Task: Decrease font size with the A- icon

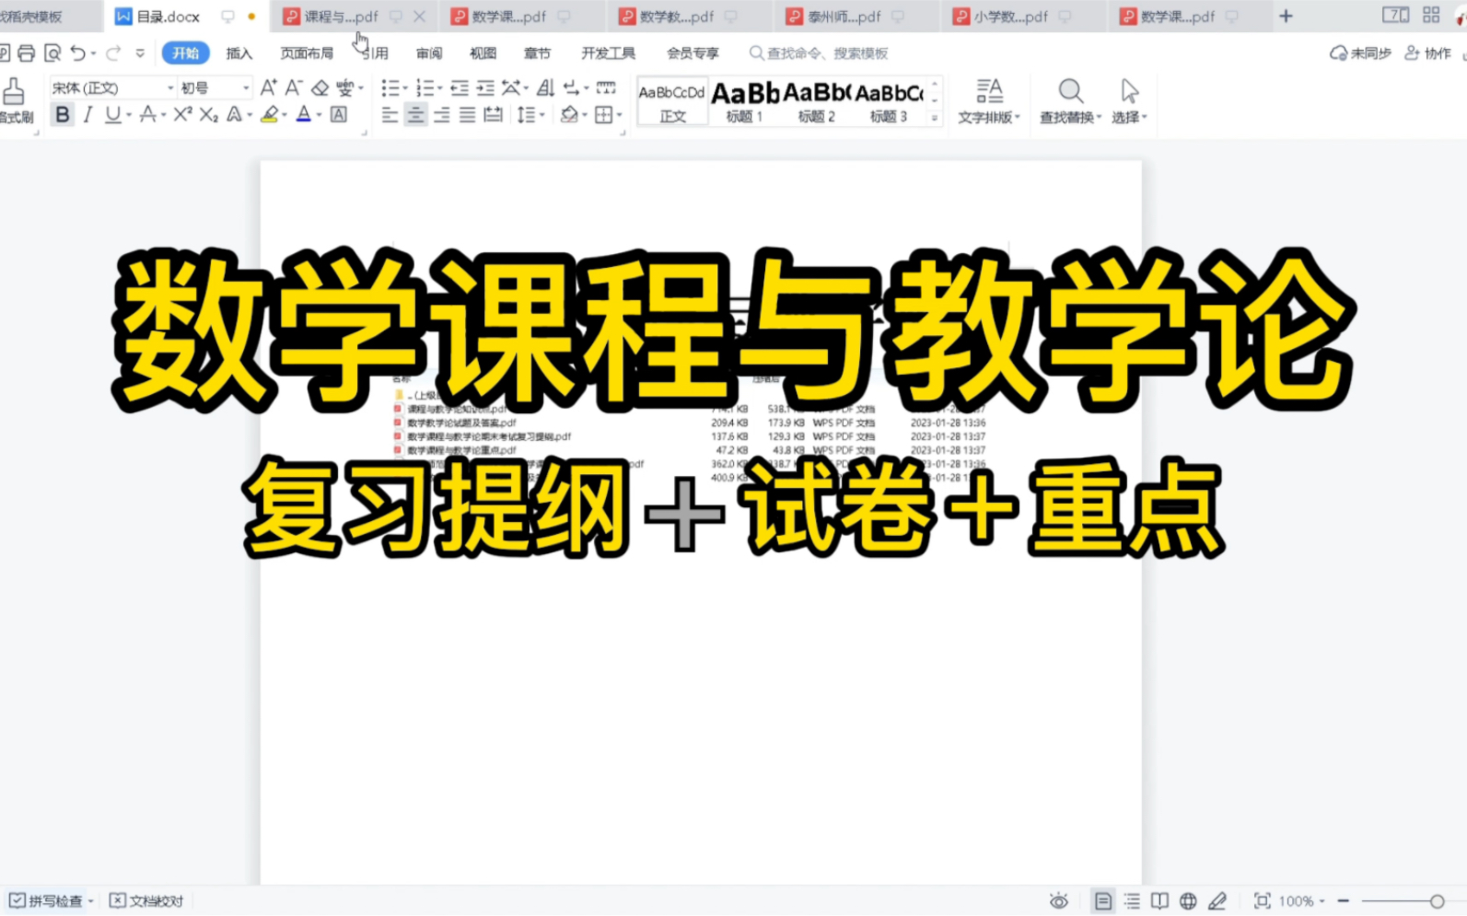Action: (293, 87)
